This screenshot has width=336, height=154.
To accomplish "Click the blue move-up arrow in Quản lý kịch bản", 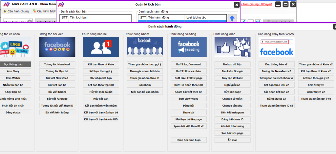I will click(232, 18).
